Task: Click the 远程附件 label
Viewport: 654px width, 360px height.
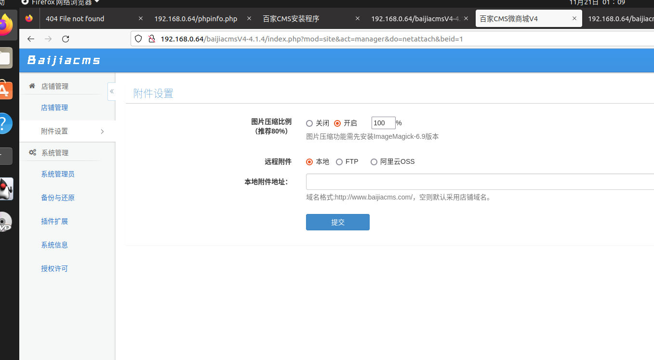Action: (278, 161)
